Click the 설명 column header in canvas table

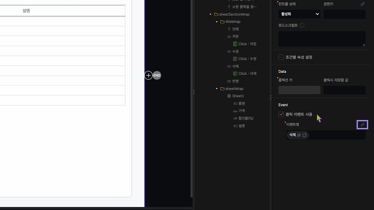click(26, 11)
